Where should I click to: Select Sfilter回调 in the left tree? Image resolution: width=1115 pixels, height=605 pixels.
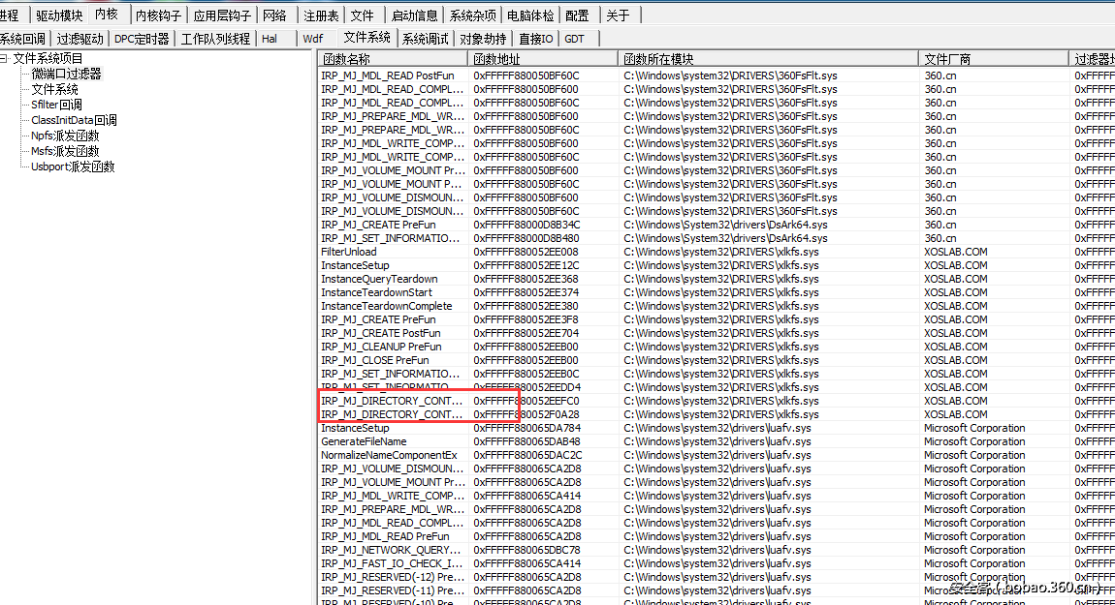click(x=56, y=105)
